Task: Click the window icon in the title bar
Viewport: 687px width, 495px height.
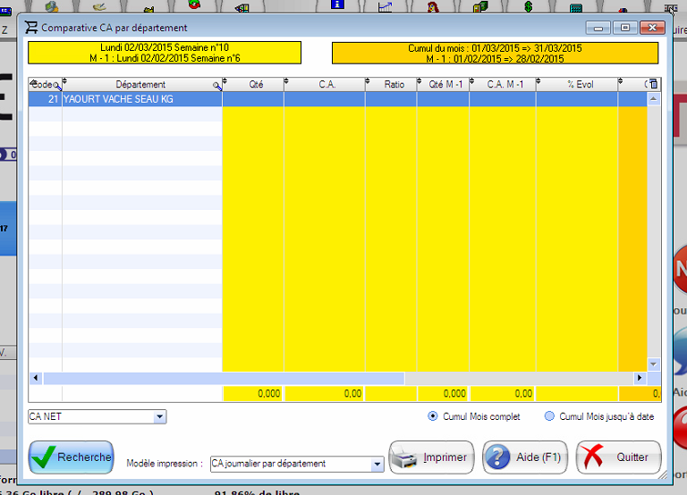Action: pos(32,28)
